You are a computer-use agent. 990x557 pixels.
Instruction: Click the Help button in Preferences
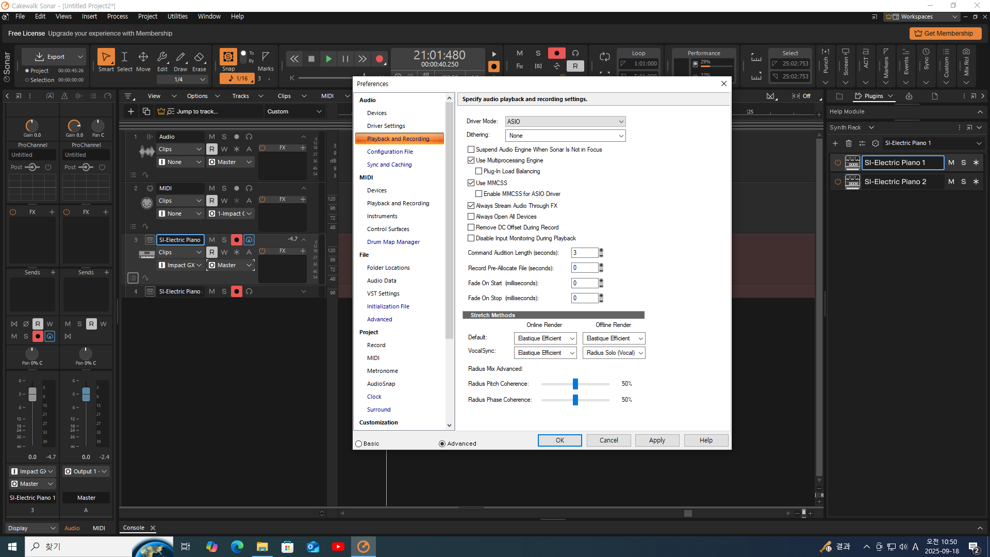pyautogui.click(x=706, y=440)
